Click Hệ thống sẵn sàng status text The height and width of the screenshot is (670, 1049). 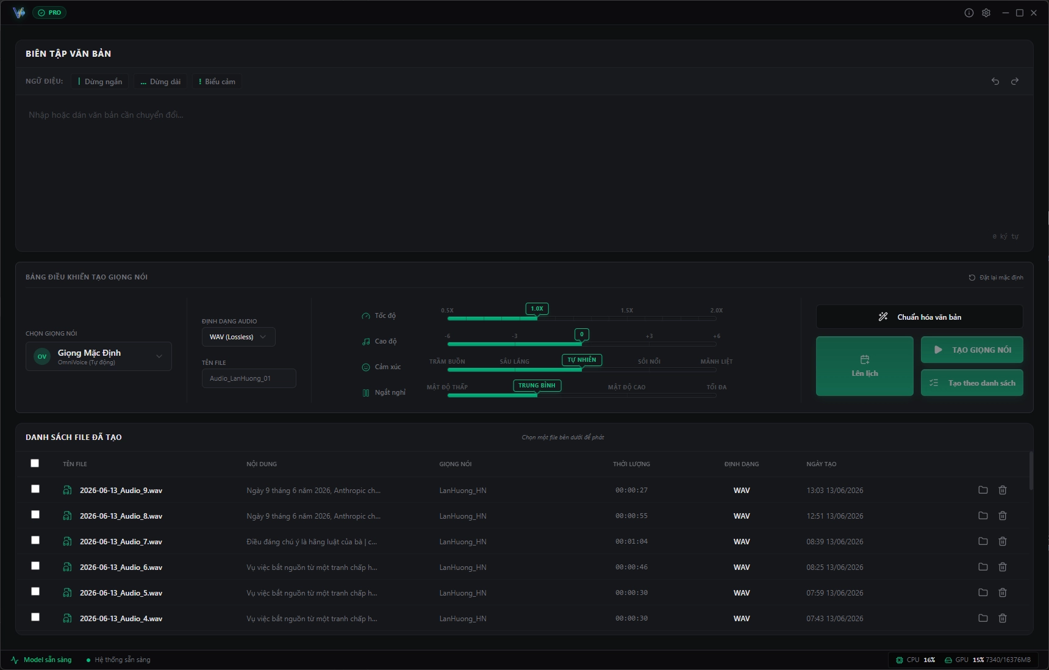[x=123, y=660]
